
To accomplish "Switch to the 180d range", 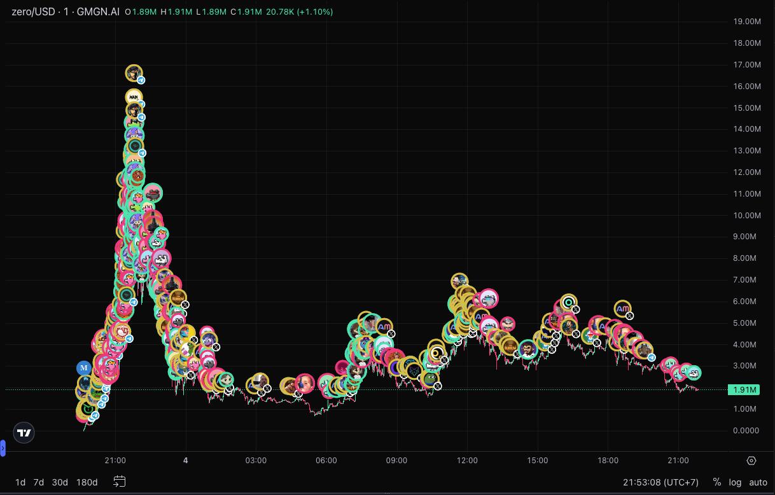I will [x=87, y=482].
